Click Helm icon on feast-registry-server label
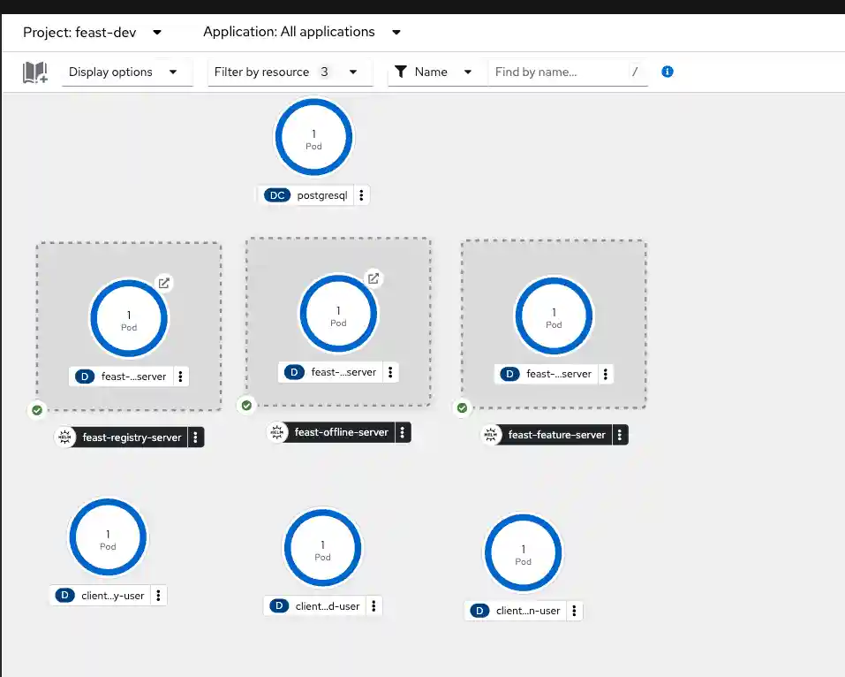 click(65, 437)
